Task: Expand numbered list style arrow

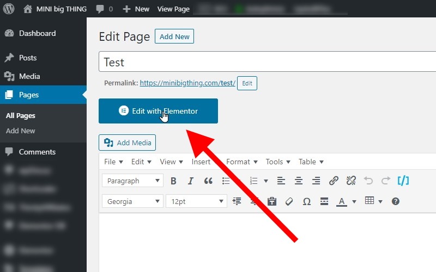Action: click(266, 181)
